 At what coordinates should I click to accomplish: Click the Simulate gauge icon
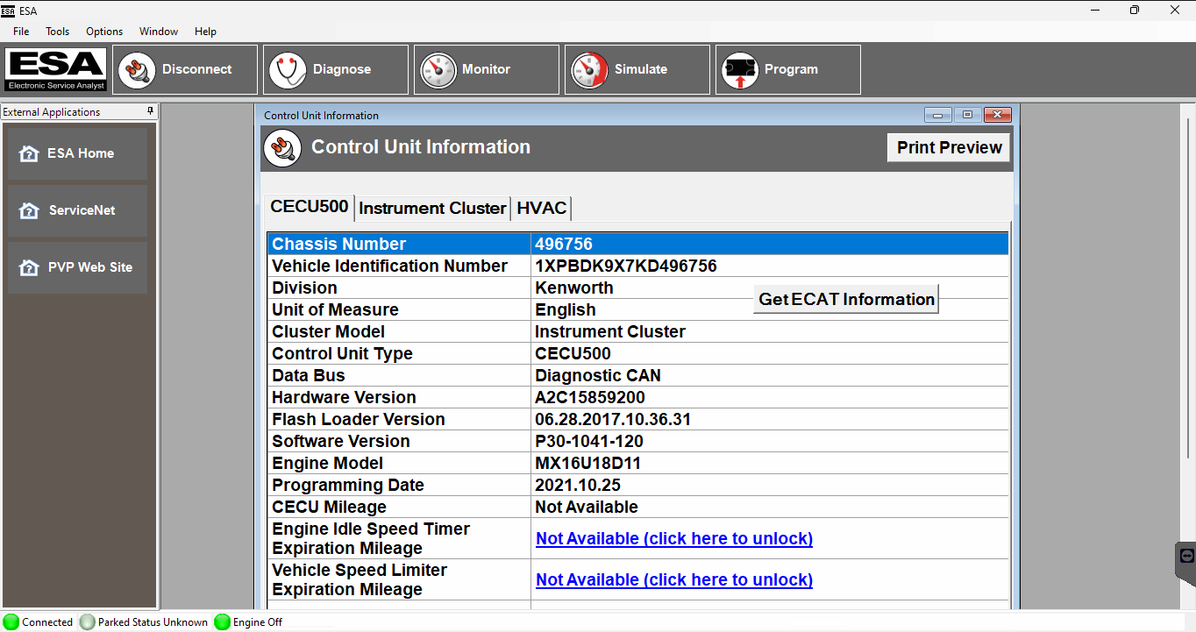[588, 69]
